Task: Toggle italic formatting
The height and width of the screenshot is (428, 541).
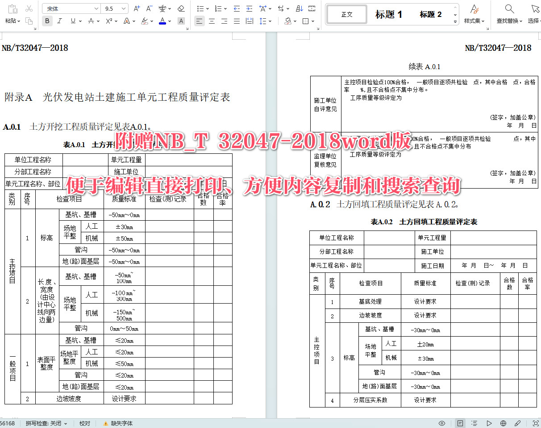Action: pyautogui.click(x=58, y=21)
